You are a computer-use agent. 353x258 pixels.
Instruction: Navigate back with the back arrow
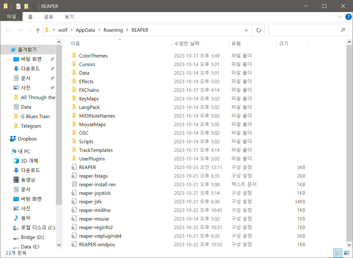(x=8, y=30)
